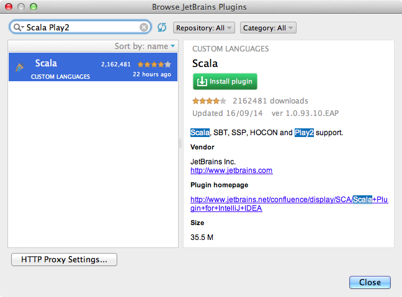Click 'CUSTOM LANGUAGES' heading in details
402x297 pixels.
[231, 49]
